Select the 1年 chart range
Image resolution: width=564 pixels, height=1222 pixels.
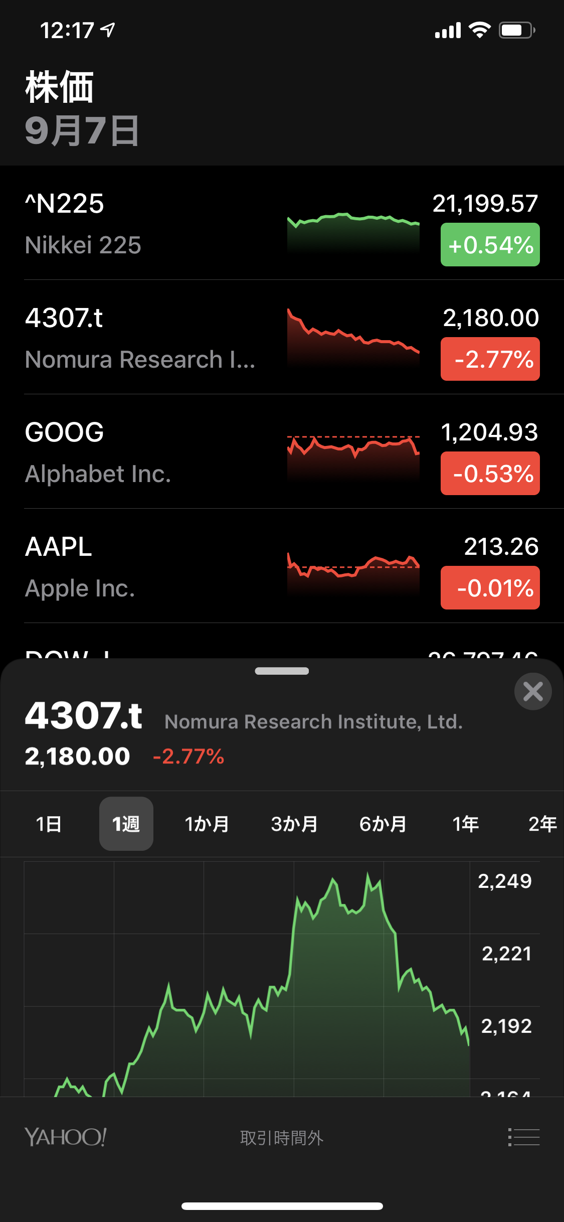(x=465, y=824)
